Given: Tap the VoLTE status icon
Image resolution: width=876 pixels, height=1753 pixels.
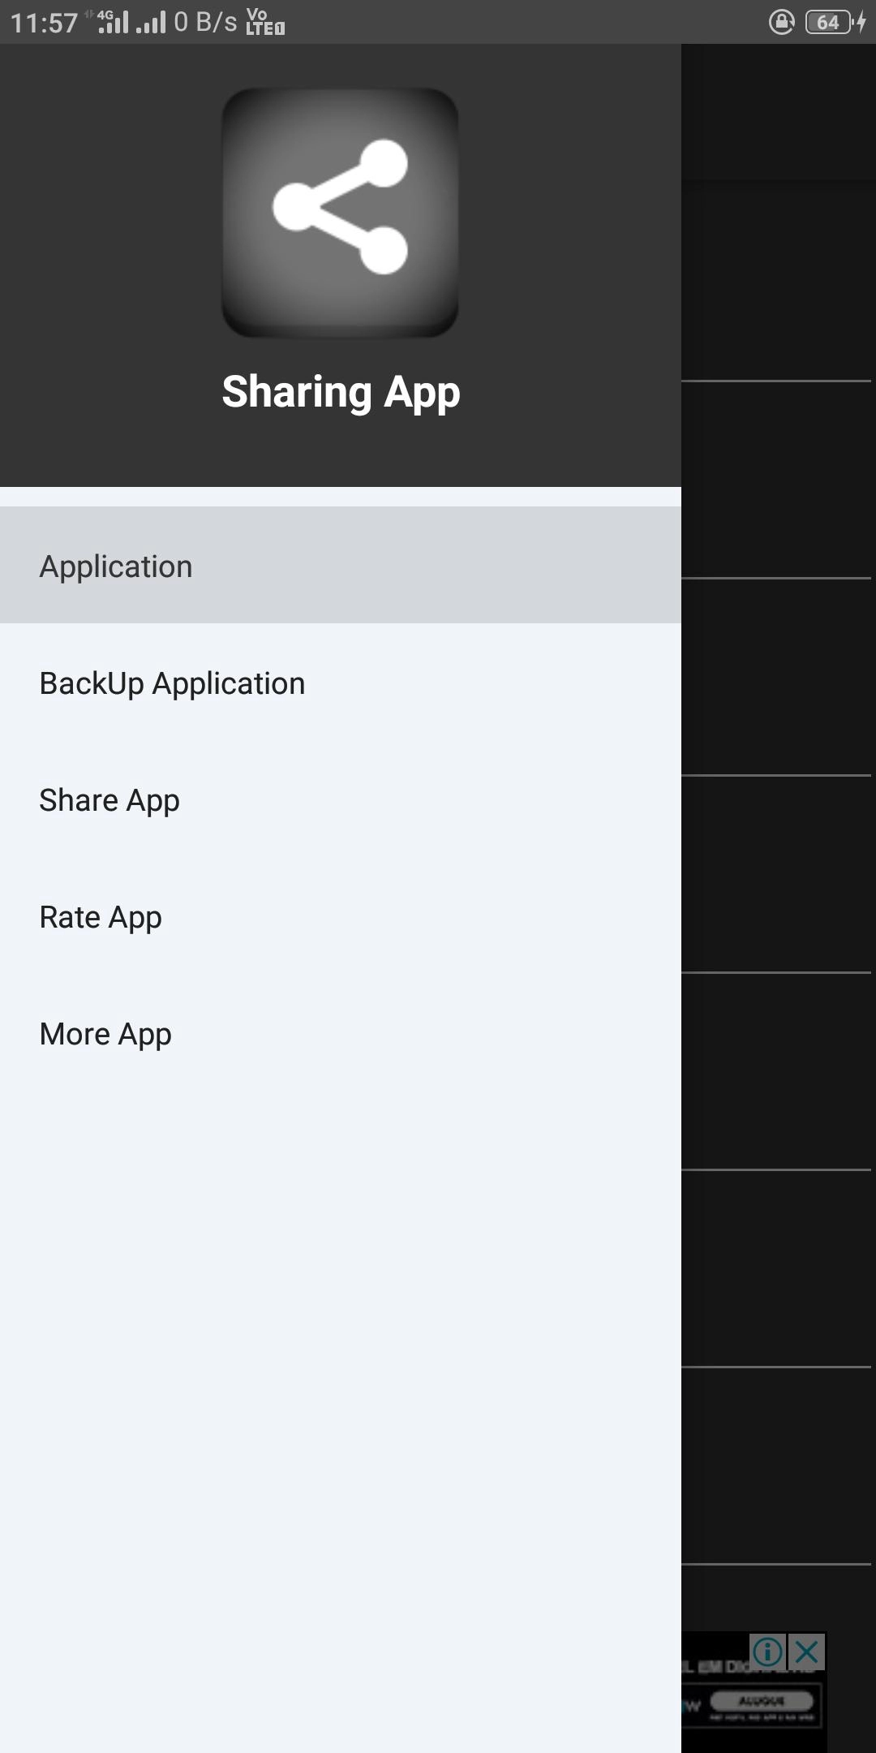Looking at the screenshot, I should [264, 22].
